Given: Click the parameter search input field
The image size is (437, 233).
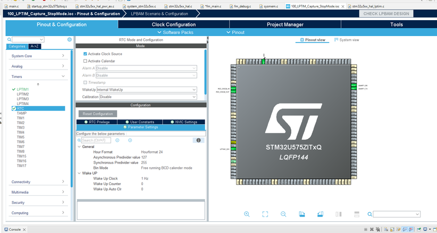Looking at the screenshot, I should pos(96,140).
